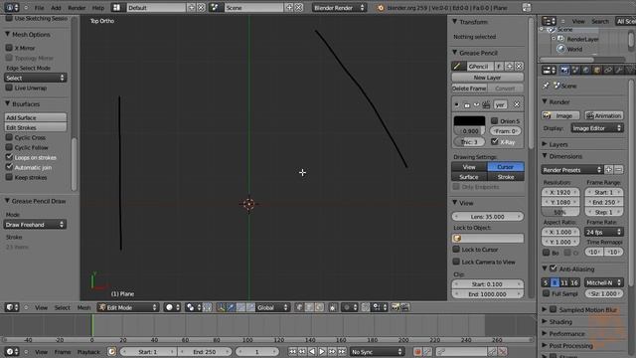Click the auto keyframe record button
Screen dimensions: 636x358
click(x=417, y=351)
